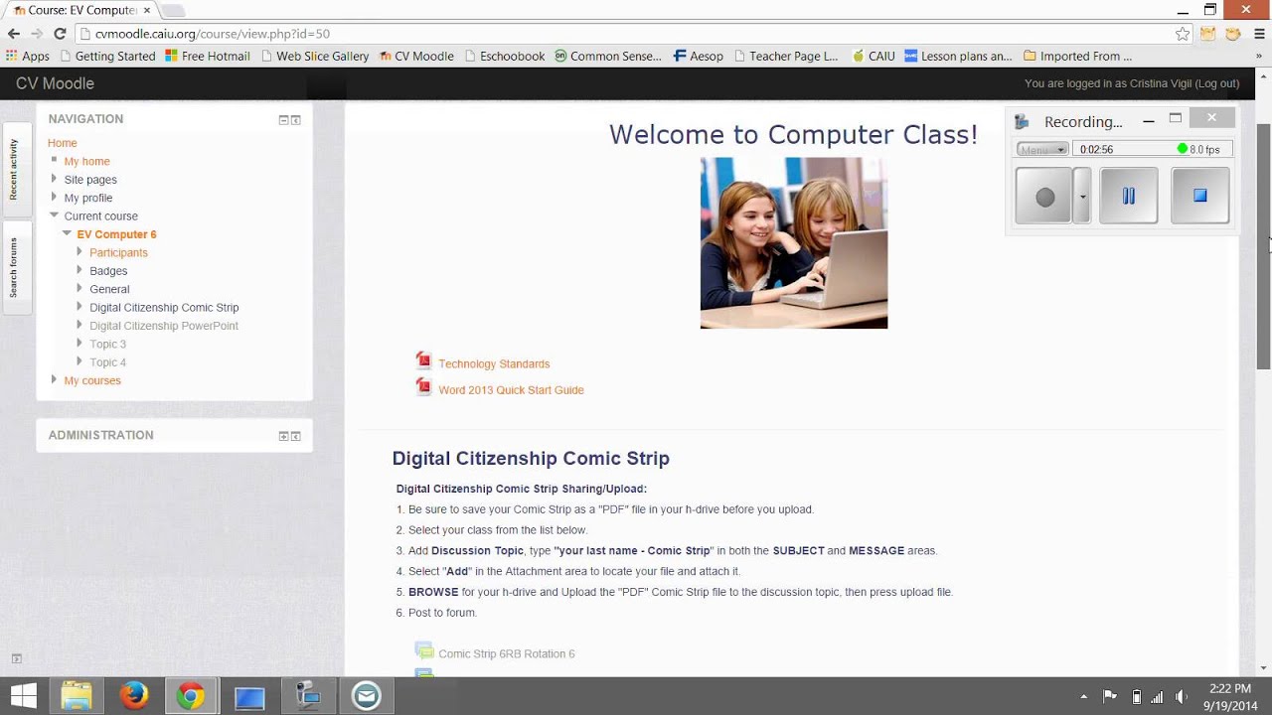Expand the Site pages tree node
This screenshot has height=715, width=1272.
click(x=54, y=179)
